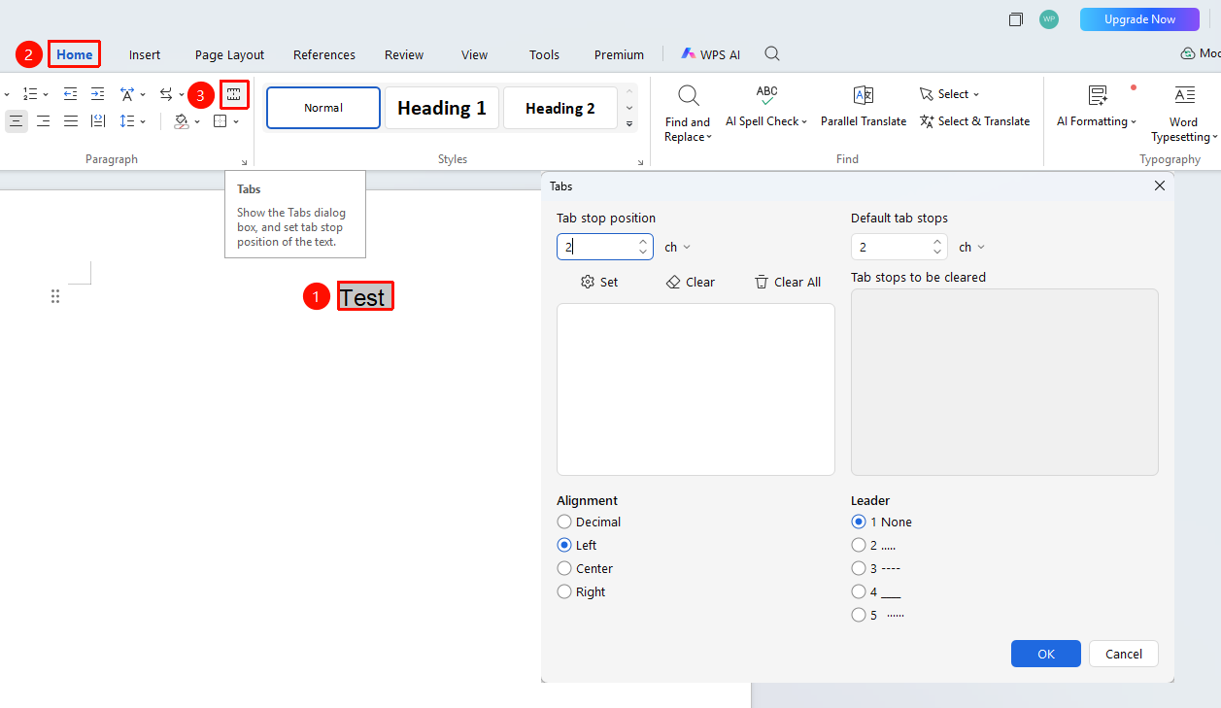Run the AI Spell Check tool
1221x708 pixels.
point(766,106)
